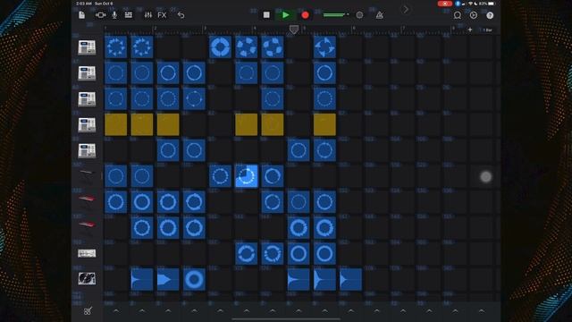Open the Loop Browser icon
This screenshot has height=322, width=572.
click(457, 15)
